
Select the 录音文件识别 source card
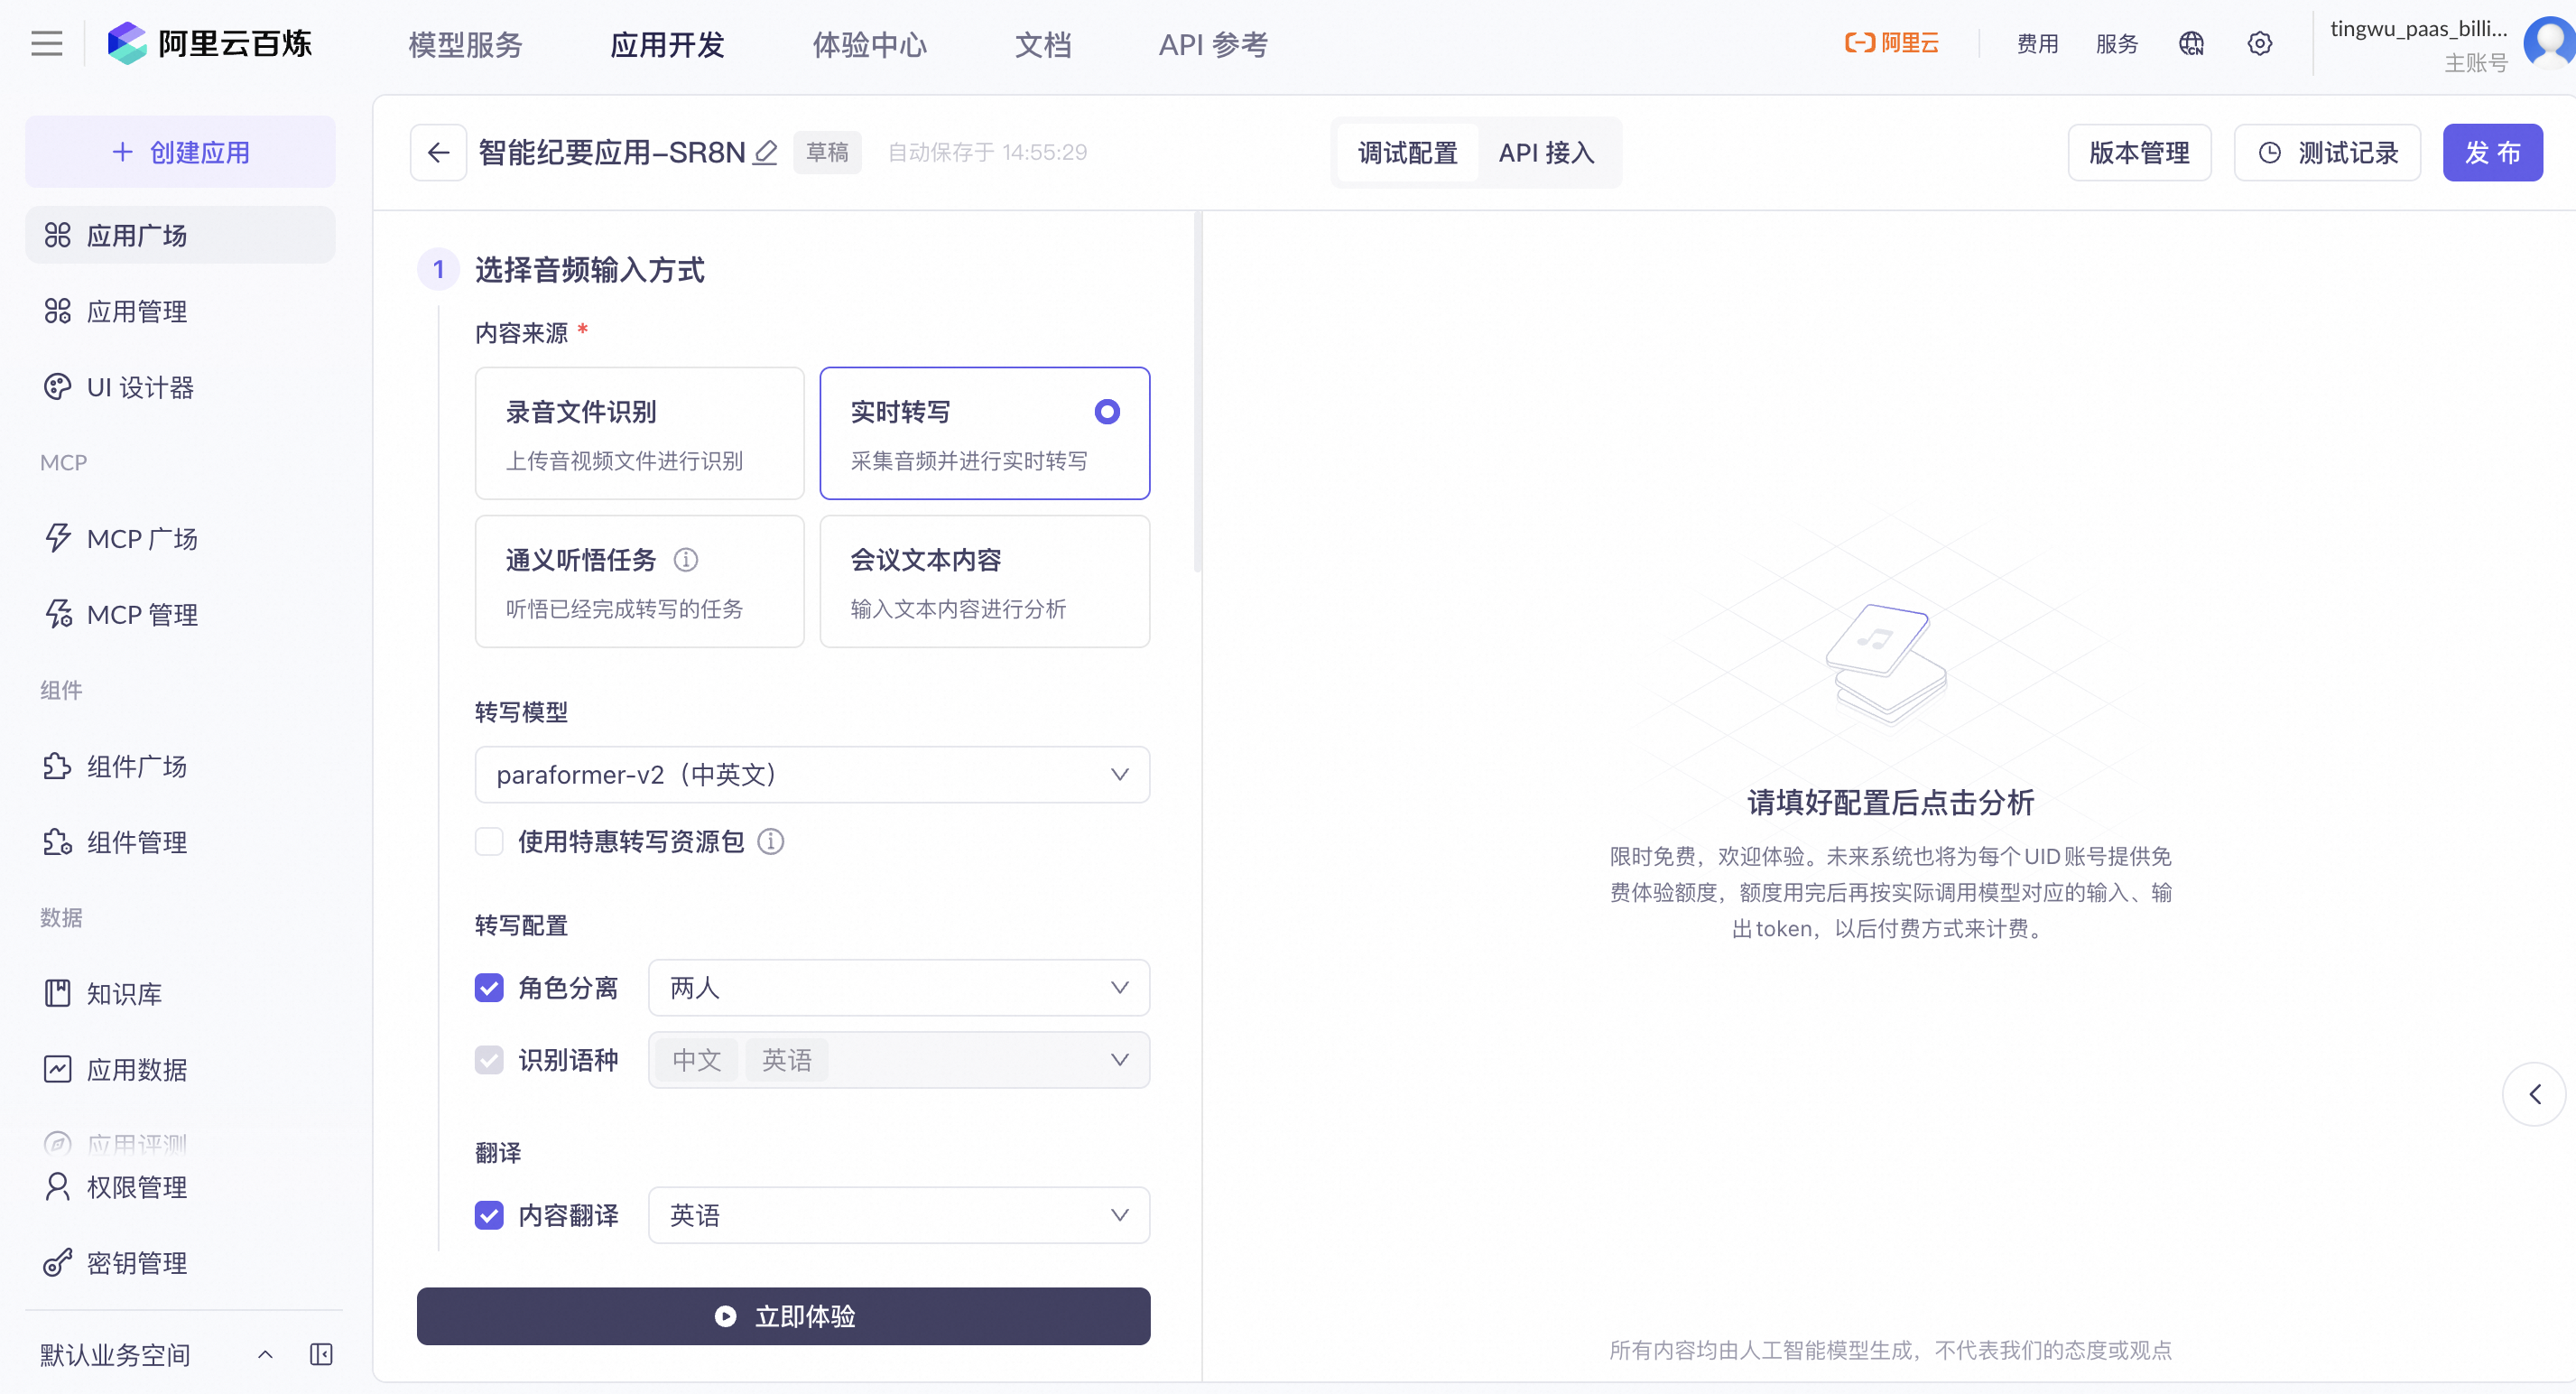tap(639, 433)
